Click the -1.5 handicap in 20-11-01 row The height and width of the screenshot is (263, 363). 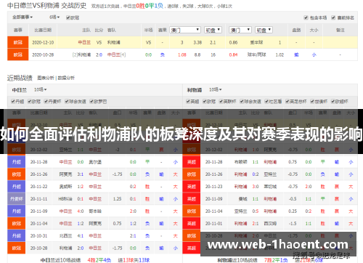[x=293, y=223]
